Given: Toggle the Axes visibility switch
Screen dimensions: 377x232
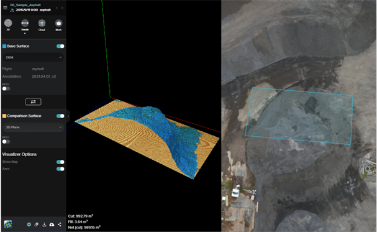Looking at the screenshot, I should 60,169.
